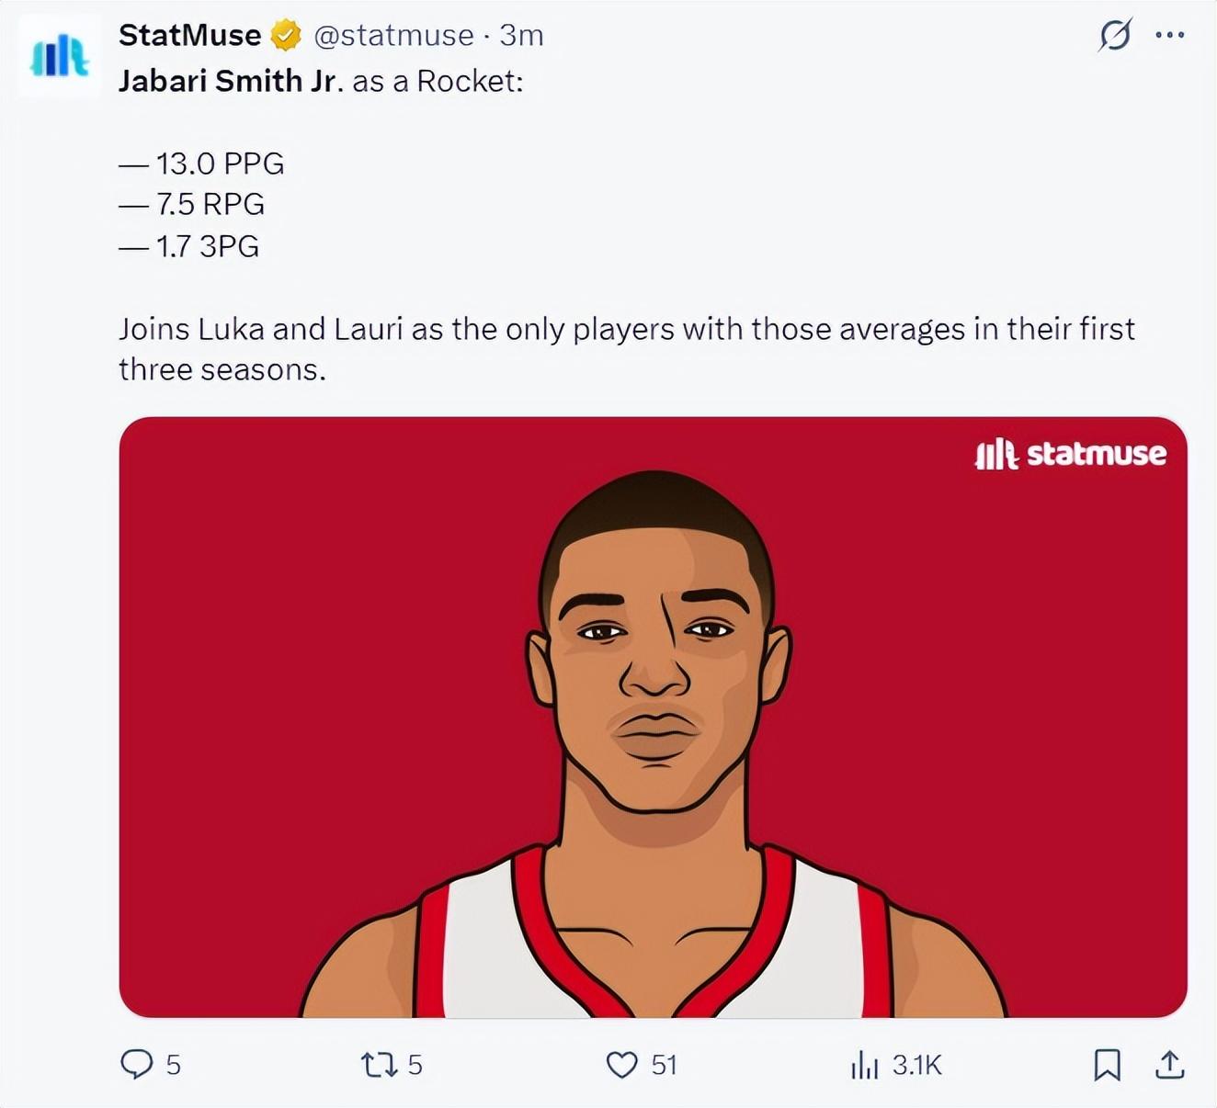Image resolution: width=1217 pixels, height=1108 pixels.
Task: Click the bold "Jabari Smith Jr." text
Action: click(231, 81)
